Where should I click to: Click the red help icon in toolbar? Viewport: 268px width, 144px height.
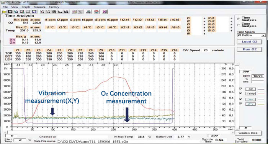point(96,12)
